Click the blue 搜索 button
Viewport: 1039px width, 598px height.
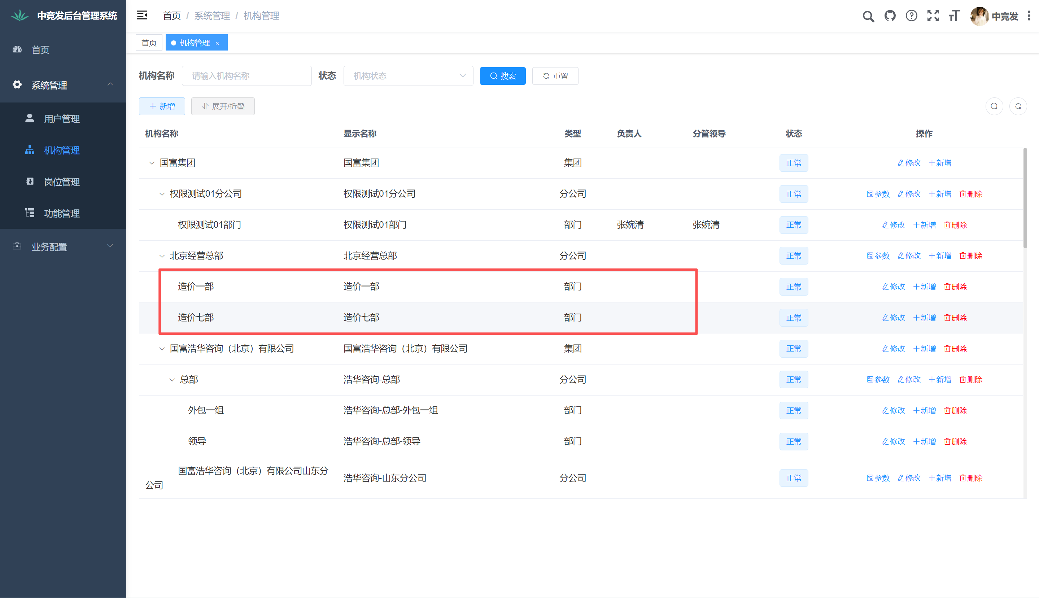pos(502,76)
